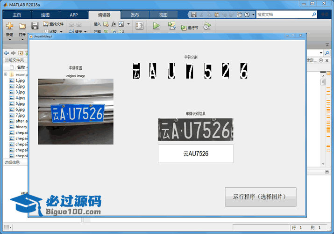Image resolution: width=334 pixels, height=234 pixels.
Task: Click the grayscale license plate image
Action: click(196, 130)
